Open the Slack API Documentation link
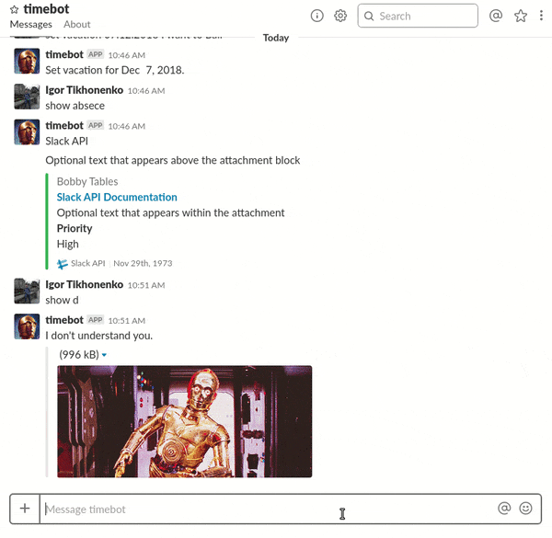Screen dimensions: 552x538 coord(117,197)
